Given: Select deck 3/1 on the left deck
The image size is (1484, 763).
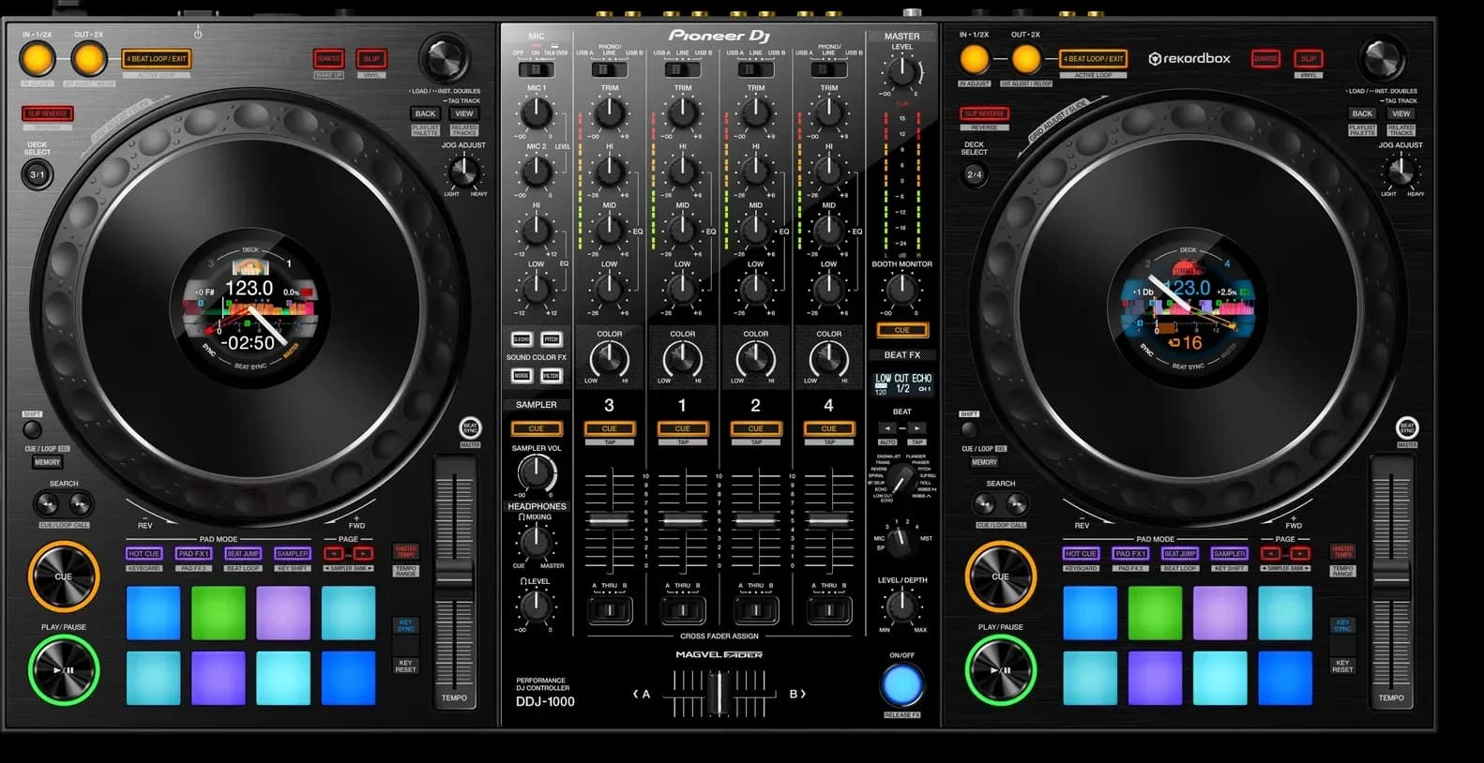Looking at the screenshot, I should pyautogui.click(x=38, y=174).
